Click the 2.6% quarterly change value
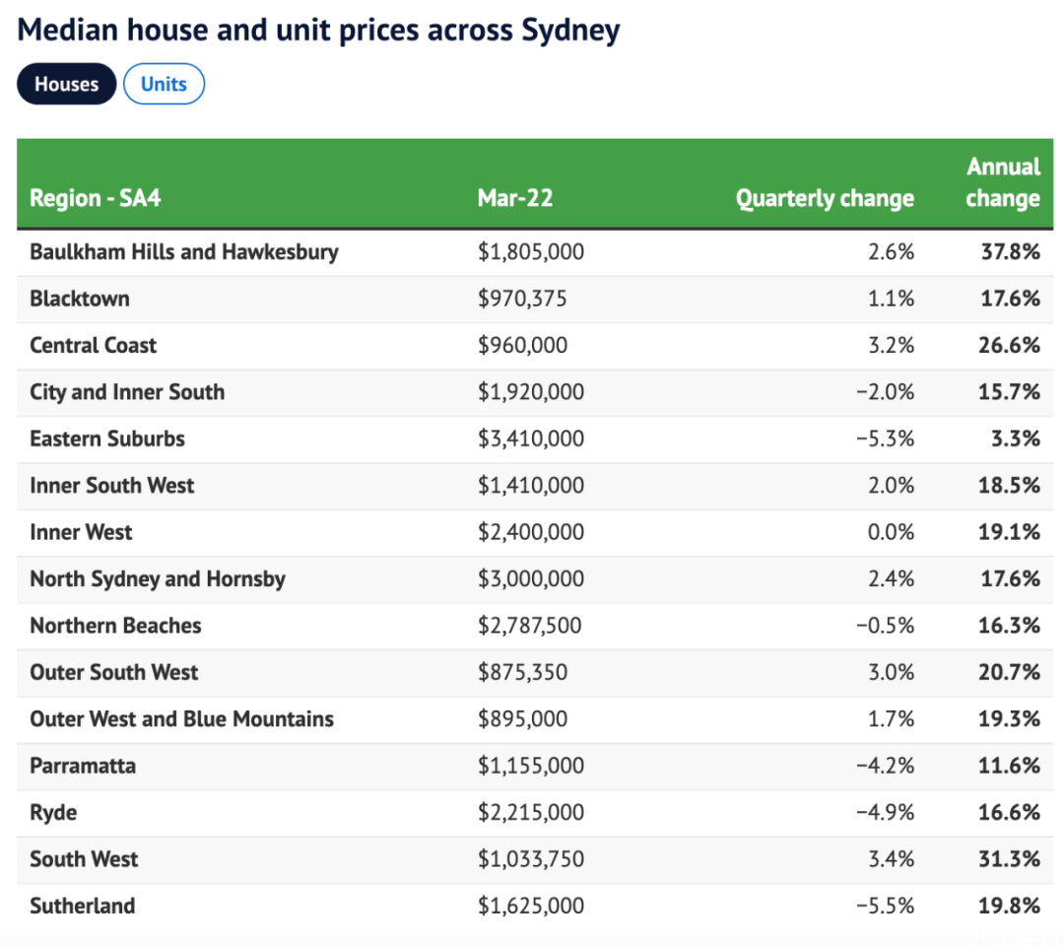Screen dimensions: 1064x945 (891, 252)
